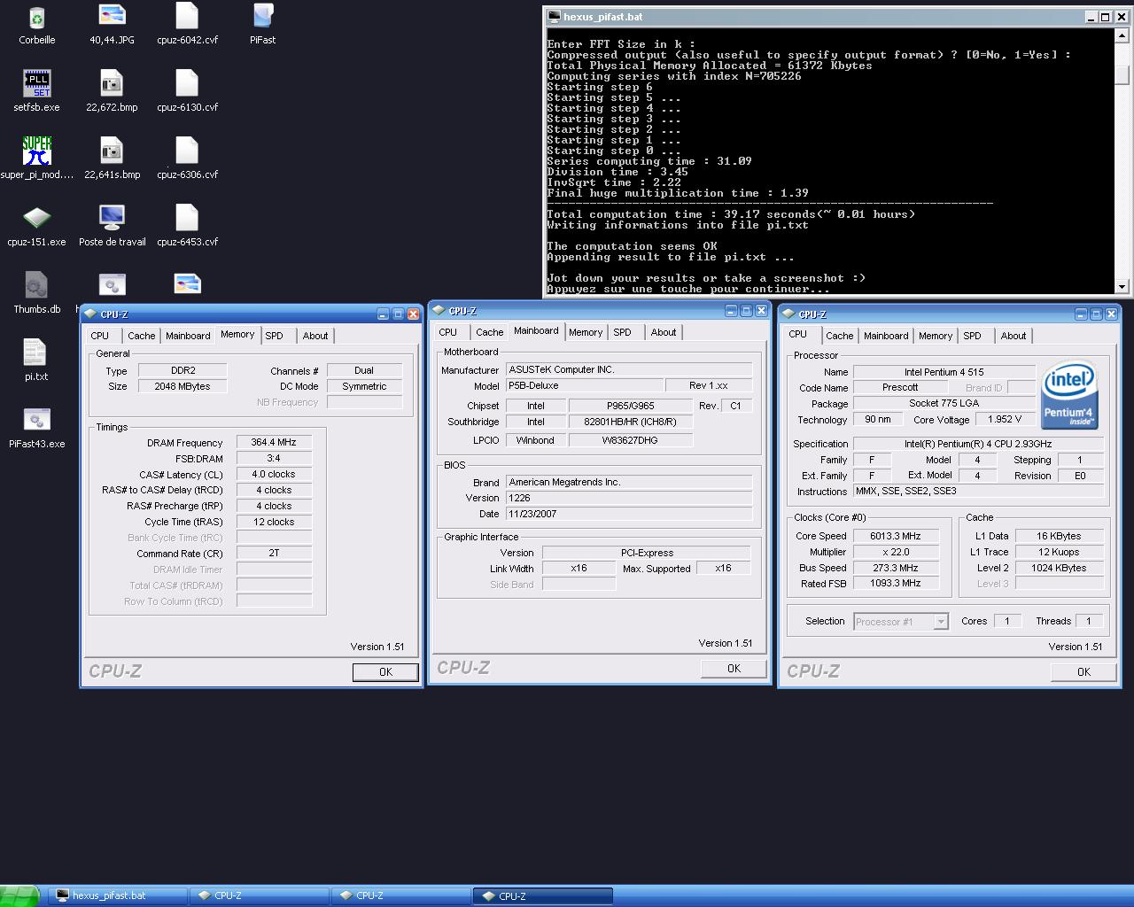Click the title bar icon of the left CPU-Z window
Screen dimensions: 1134x907
(91, 314)
